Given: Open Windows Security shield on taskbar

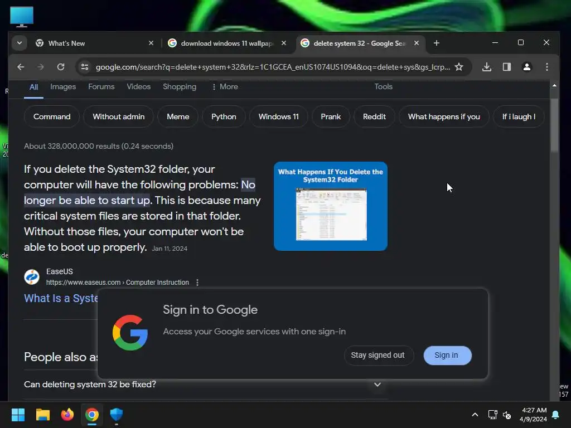Looking at the screenshot, I should pos(117,415).
